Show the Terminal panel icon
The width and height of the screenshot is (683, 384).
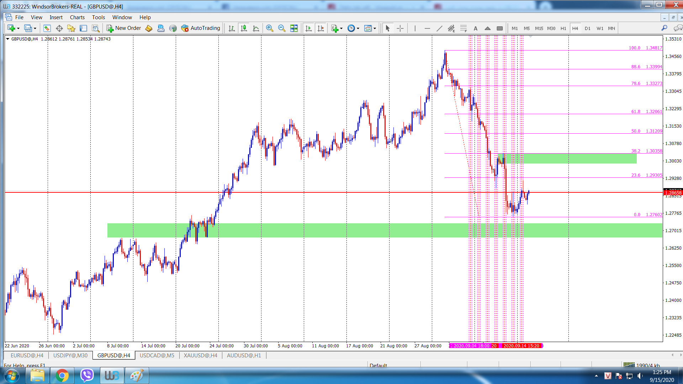[x=83, y=28]
